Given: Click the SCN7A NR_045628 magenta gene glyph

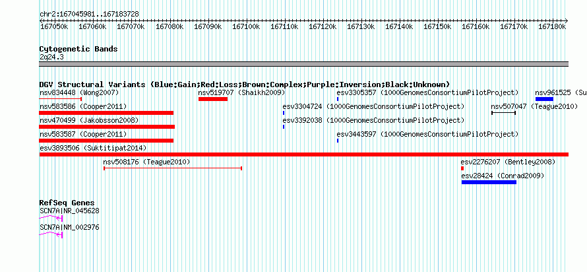Looking at the screenshot, I should point(51,218).
